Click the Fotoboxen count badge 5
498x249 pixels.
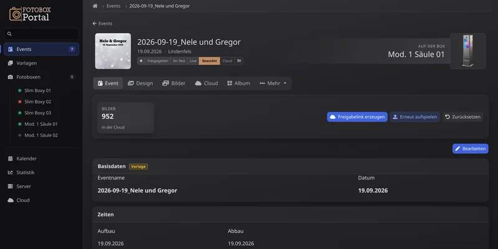coord(72,77)
